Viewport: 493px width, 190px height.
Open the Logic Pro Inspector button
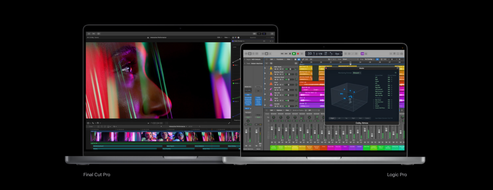[250, 54]
